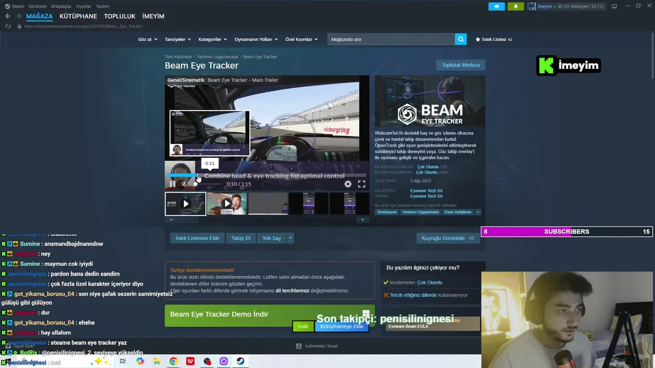The height and width of the screenshot is (368, 655).
Task: Pause the Beam Eye Tracker trailer
Action: tap(172, 184)
